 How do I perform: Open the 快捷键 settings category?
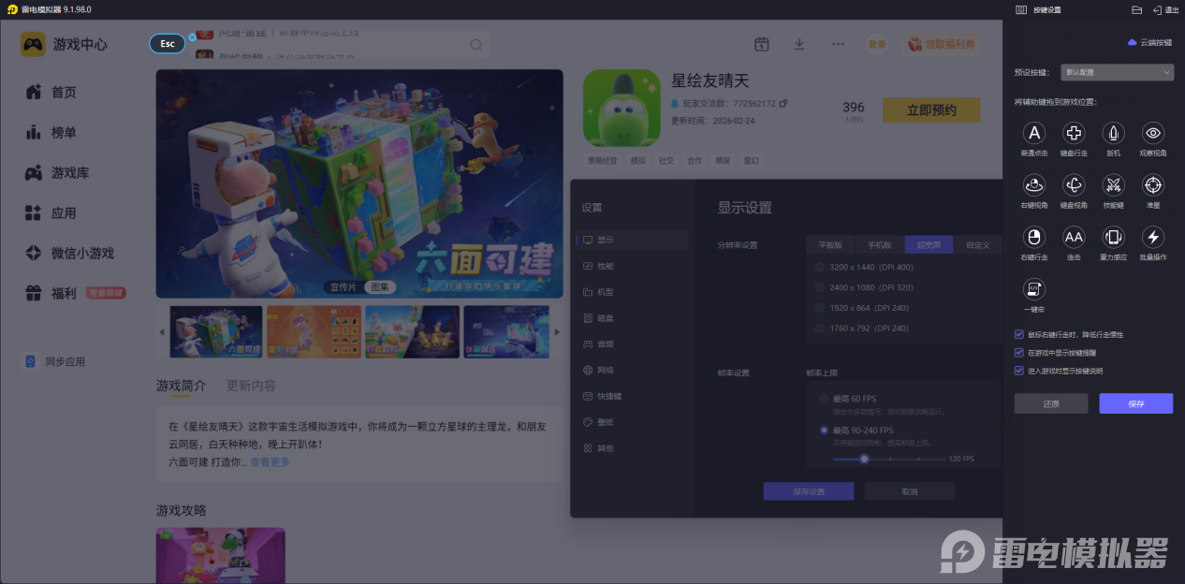pos(632,396)
